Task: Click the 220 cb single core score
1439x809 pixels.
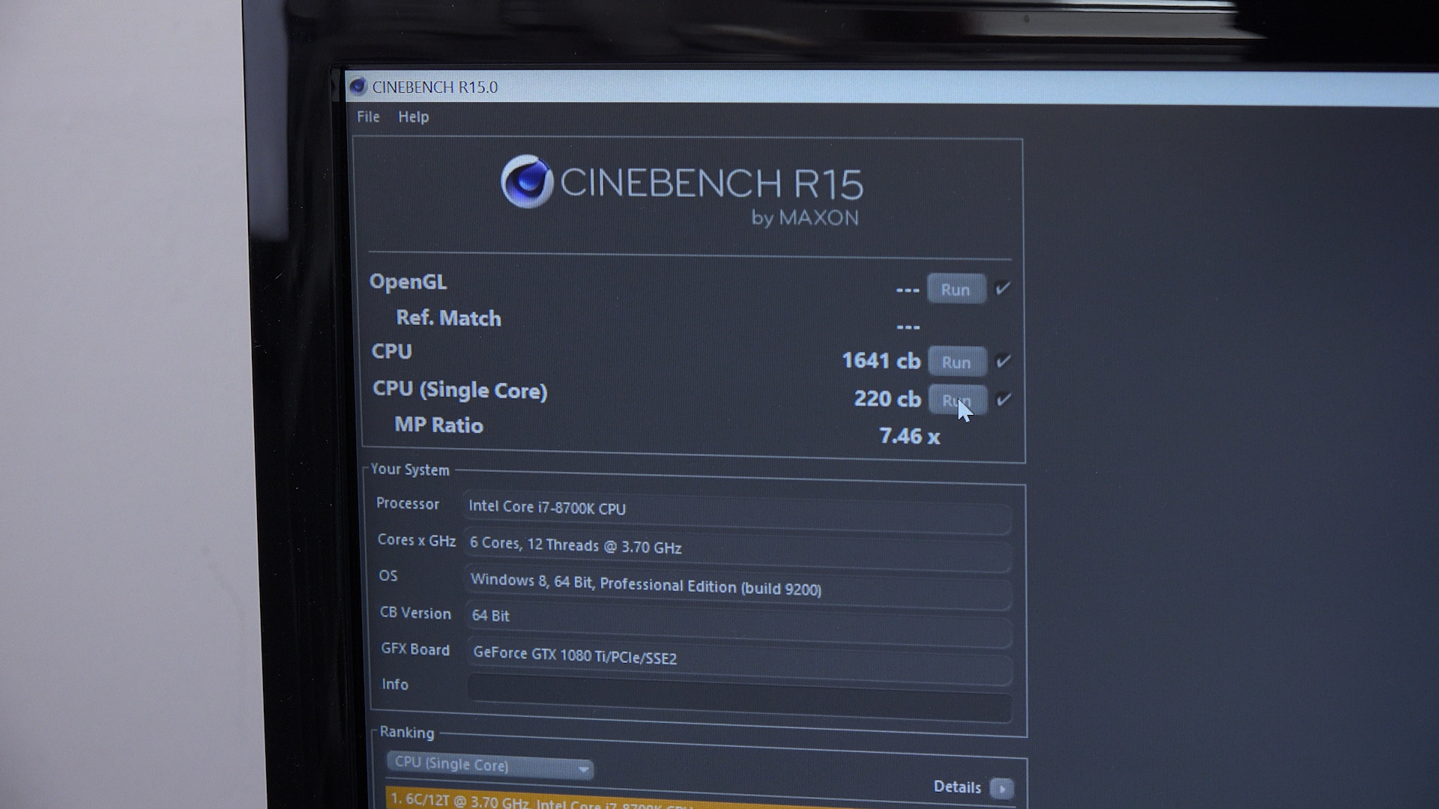Action: pos(887,399)
